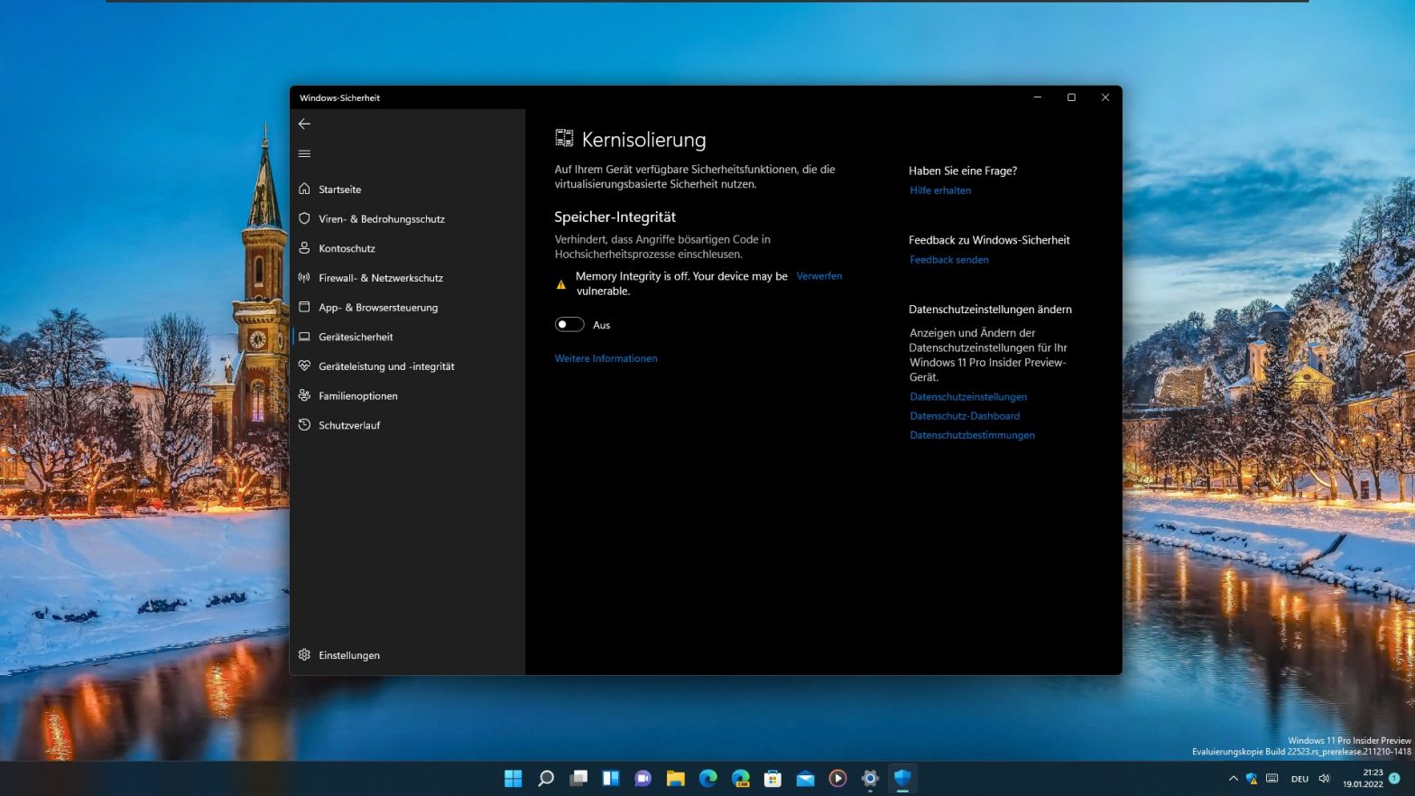Click the back arrow in Windows-Sicherheit
1415x796 pixels.
click(x=304, y=124)
